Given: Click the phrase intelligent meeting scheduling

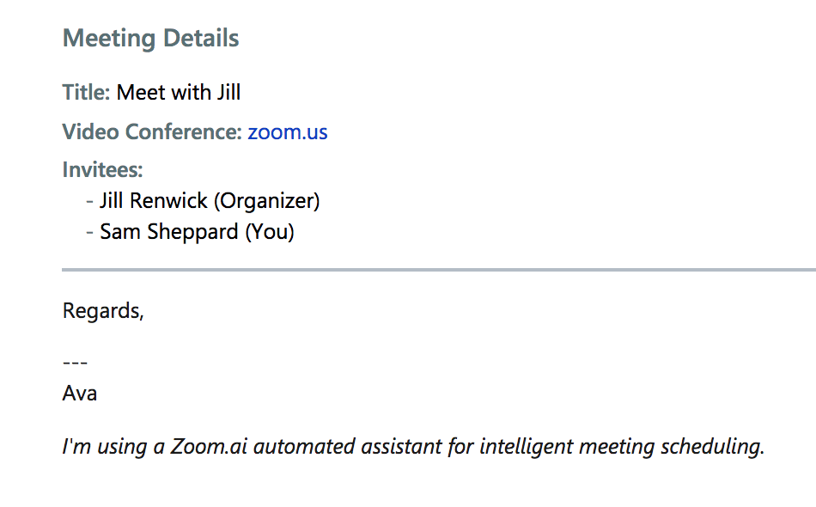Looking at the screenshot, I should coord(622,447).
